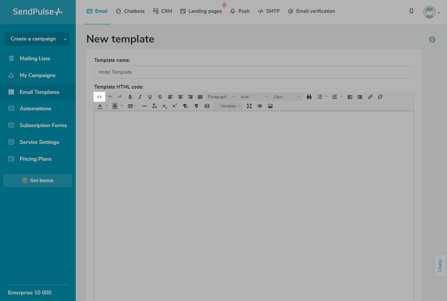Enter fullscreen editor mode
Image resolution: width=447 pixels, height=301 pixels.
tap(249, 106)
